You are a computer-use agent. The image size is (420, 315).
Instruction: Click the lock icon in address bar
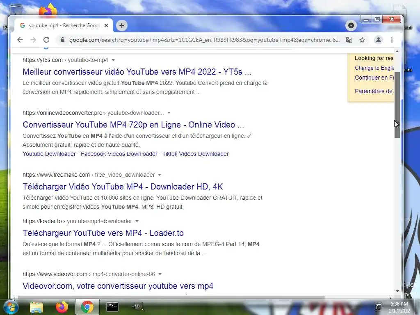click(x=63, y=40)
